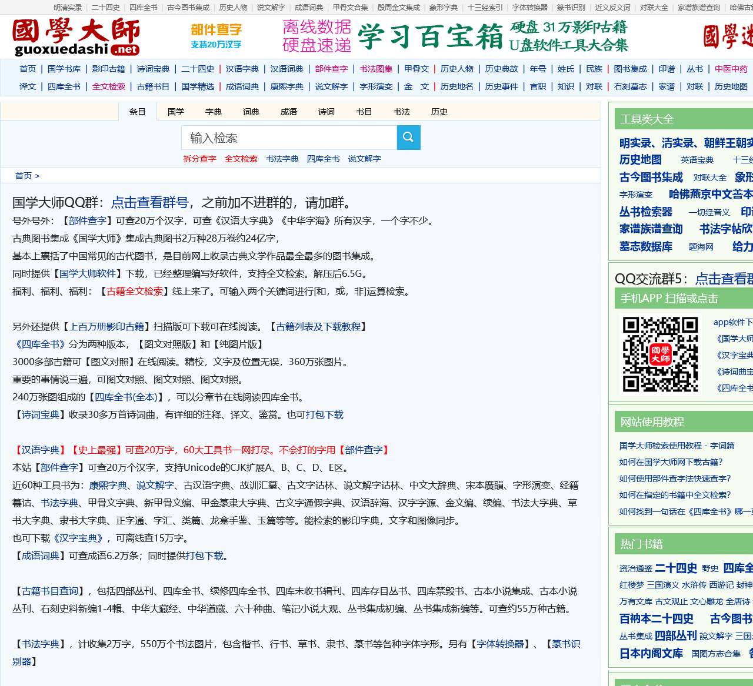Open 全文检索 link below search box
Screen dimensions: 753x686
pyautogui.click(x=241, y=159)
